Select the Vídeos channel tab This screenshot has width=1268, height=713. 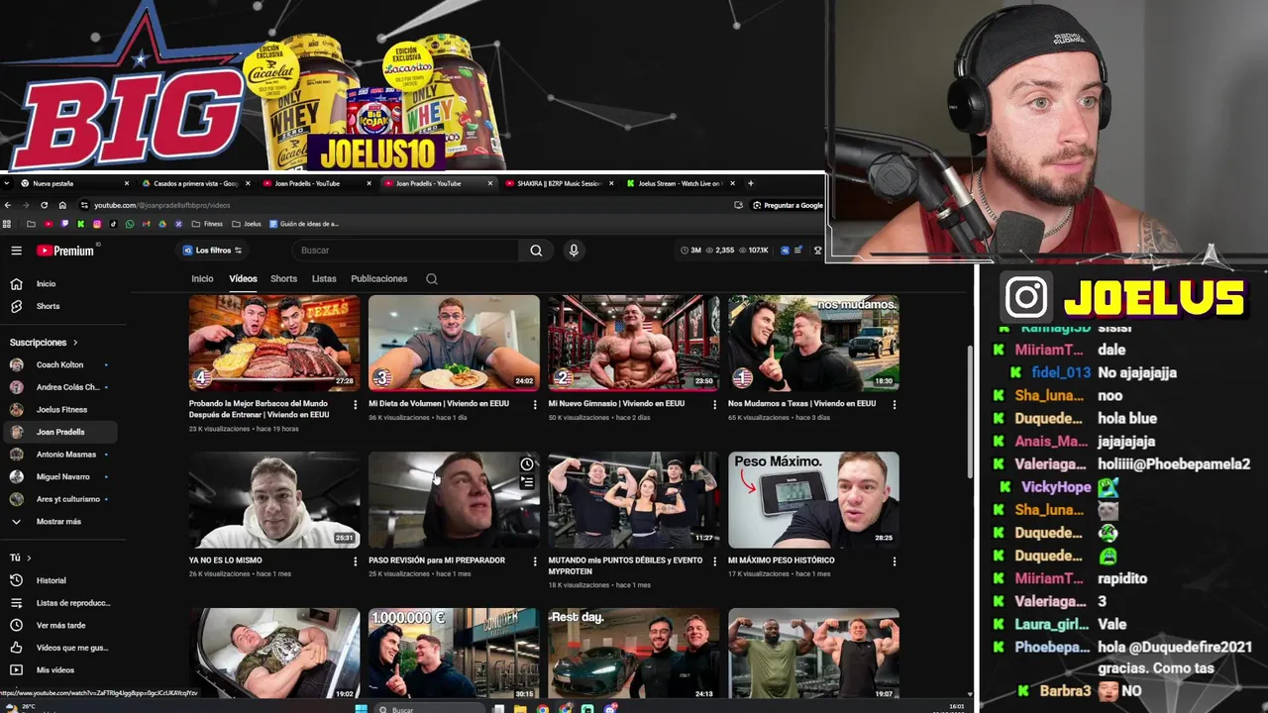(243, 279)
